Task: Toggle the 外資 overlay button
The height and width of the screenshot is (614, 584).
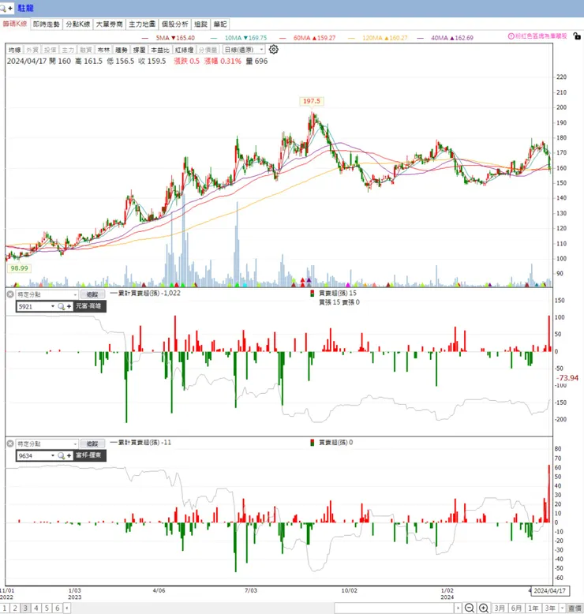Action: tap(32, 50)
